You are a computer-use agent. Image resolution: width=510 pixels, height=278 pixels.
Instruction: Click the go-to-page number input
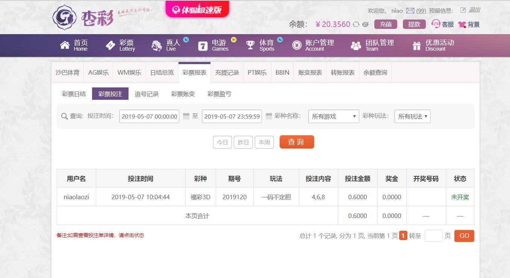pyautogui.click(x=434, y=236)
